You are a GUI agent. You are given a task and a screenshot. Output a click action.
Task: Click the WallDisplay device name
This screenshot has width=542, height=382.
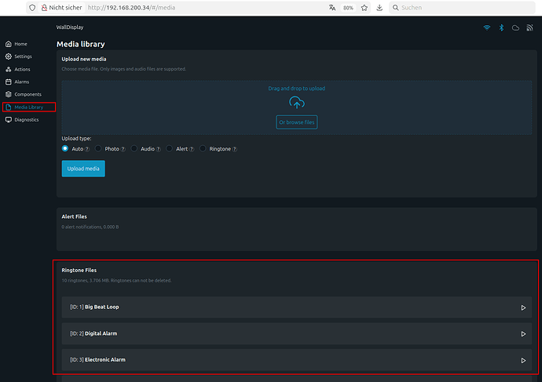point(70,27)
